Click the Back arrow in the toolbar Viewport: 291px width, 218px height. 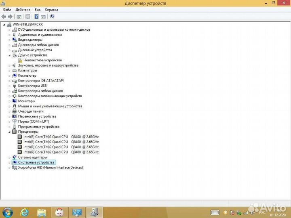pyautogui.click(x=4, y=17)
